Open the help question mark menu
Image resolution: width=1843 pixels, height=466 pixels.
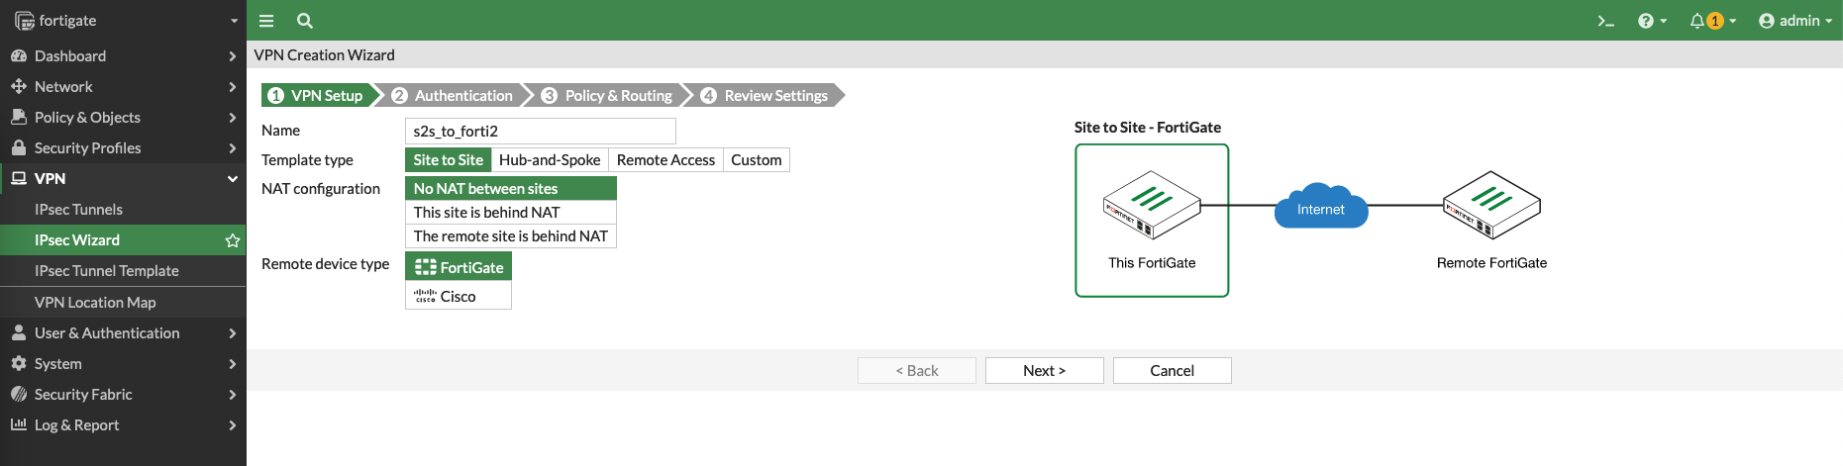[1651, 21]
